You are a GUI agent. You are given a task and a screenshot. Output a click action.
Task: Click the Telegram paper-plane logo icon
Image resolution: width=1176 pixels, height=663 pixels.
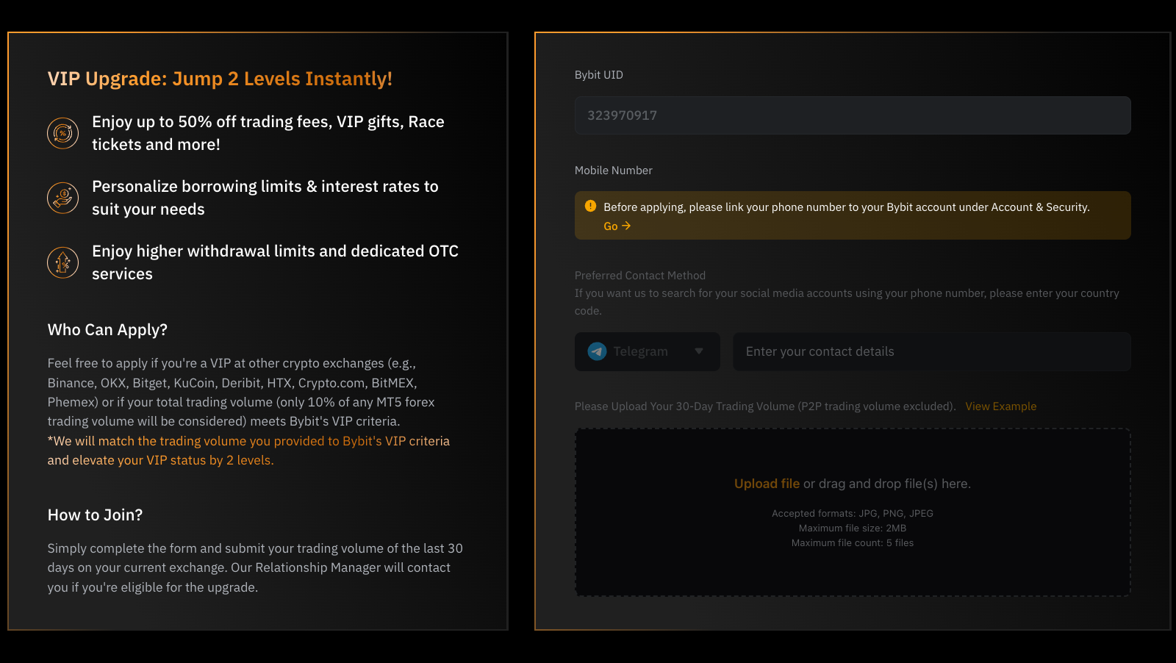597,351
